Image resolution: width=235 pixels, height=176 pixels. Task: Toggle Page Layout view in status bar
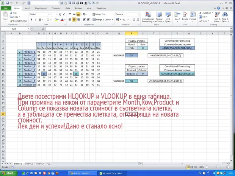pyautogui.click(x=191, y=167)
